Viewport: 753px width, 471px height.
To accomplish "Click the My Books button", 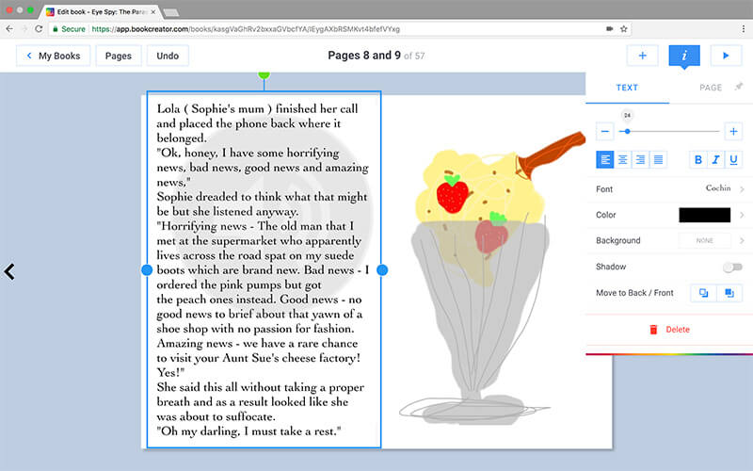I will click(53, 56).
